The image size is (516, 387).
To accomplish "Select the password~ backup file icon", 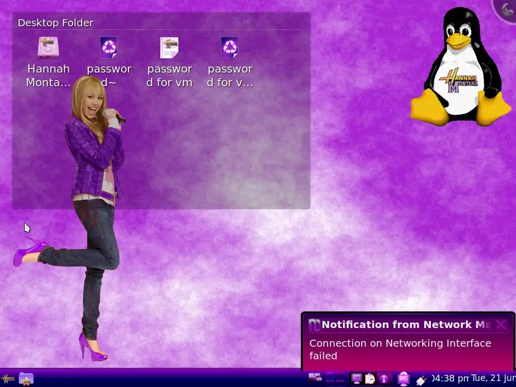I will click(x=109, y=48).
